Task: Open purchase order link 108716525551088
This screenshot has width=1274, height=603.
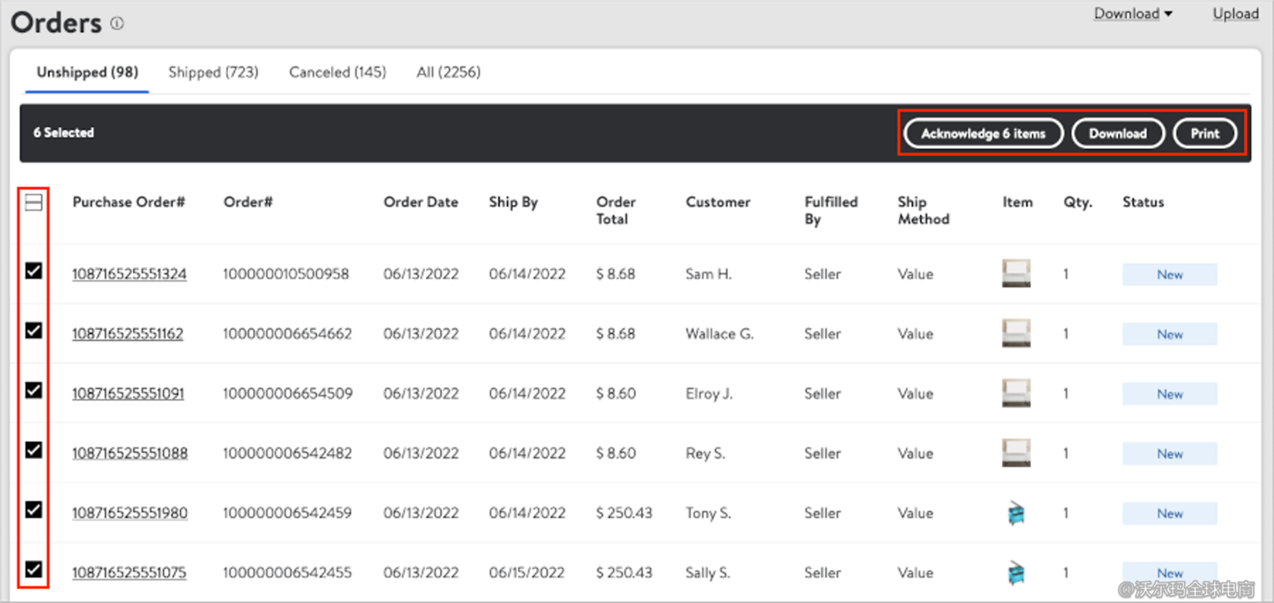Action: tap(130, 454)
